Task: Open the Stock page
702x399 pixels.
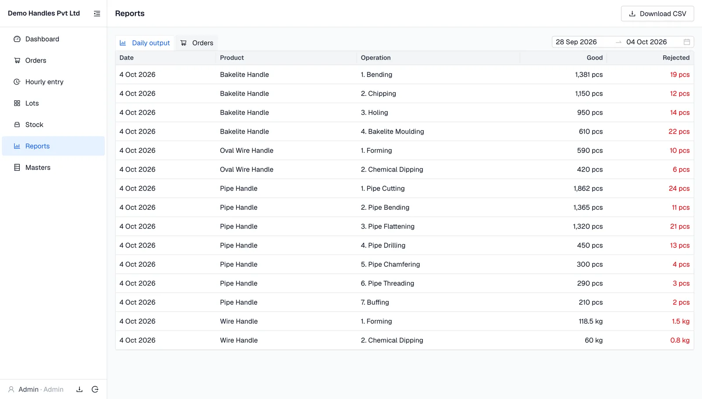Action: [54, 125]
